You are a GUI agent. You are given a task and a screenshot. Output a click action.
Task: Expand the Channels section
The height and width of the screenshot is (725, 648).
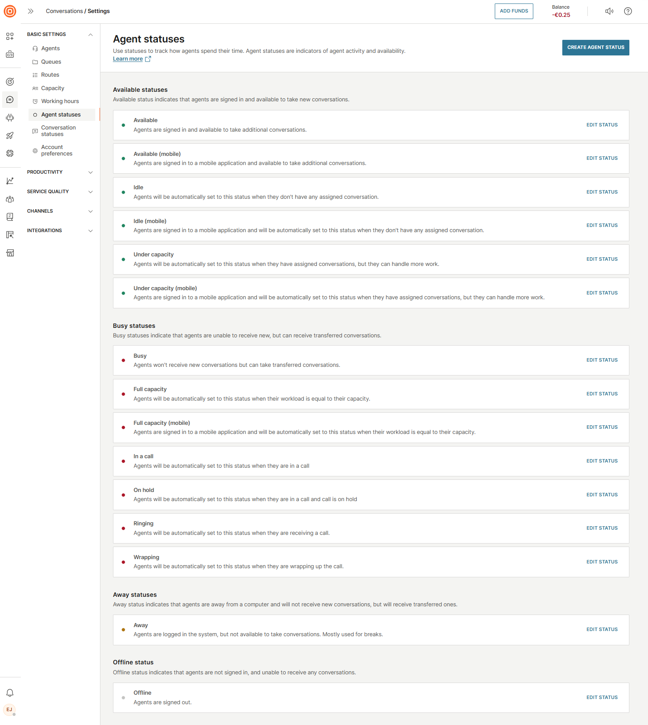(90, 211)
